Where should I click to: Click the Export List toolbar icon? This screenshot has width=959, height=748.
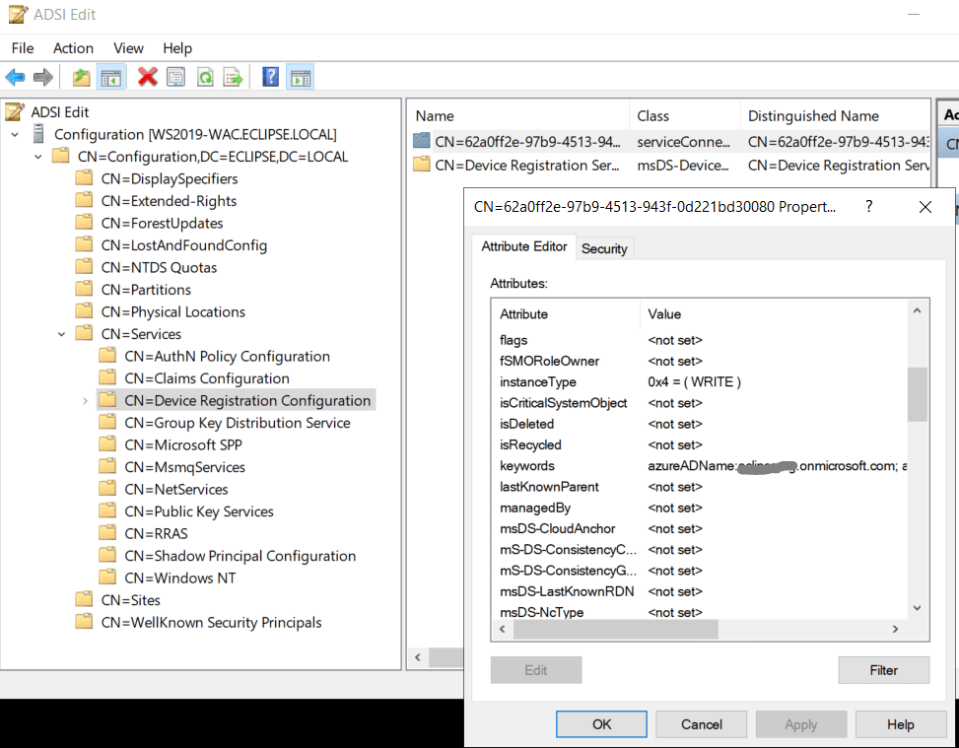(233, 77)
